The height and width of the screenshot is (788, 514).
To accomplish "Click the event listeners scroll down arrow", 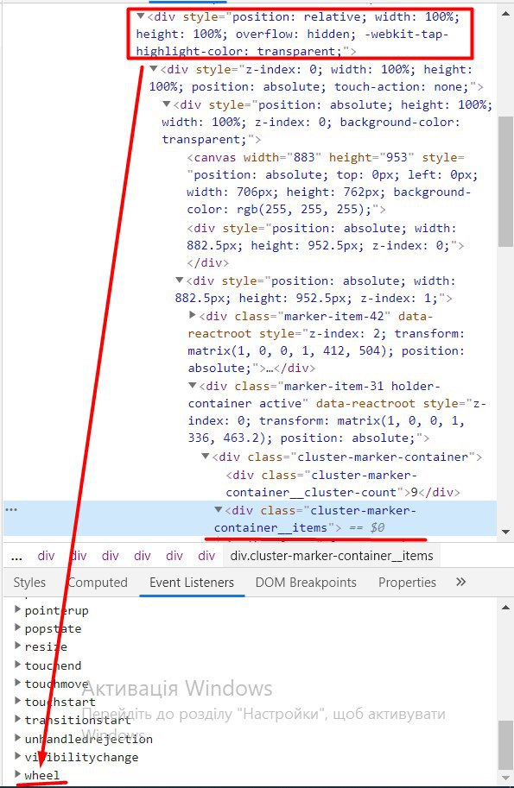I will (505, 778).
